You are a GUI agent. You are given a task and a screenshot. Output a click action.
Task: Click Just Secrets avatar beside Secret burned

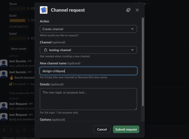pos(4,74)
